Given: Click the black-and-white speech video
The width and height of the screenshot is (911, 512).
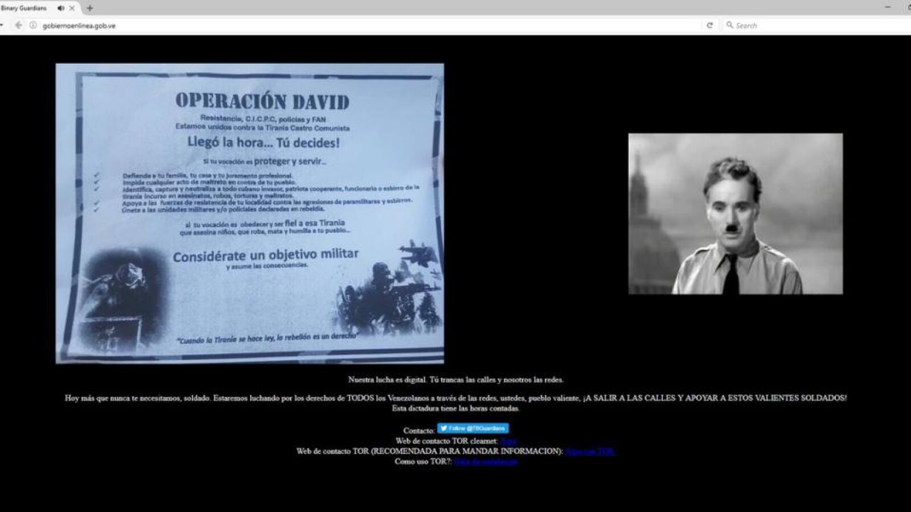Looking at the screenshot, I should 735,213.
